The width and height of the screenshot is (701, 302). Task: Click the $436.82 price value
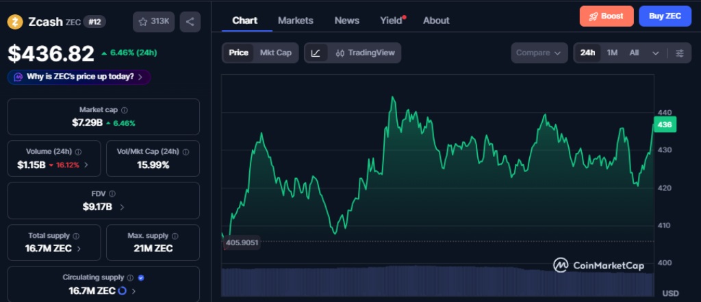point(51,53)
